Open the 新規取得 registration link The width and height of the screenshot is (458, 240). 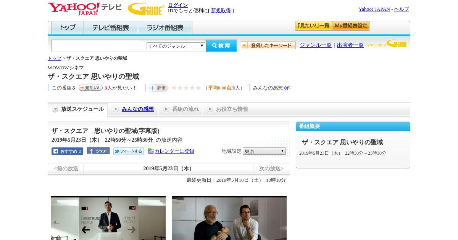coord(221,11)
